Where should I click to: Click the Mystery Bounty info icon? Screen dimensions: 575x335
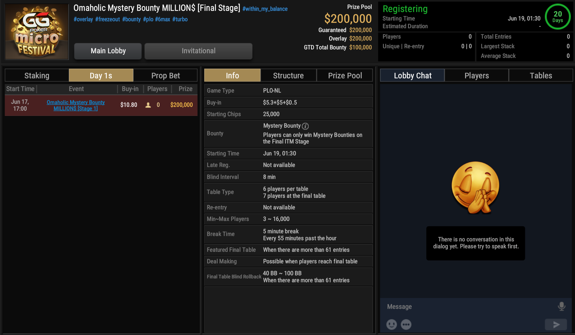point(305,126)
